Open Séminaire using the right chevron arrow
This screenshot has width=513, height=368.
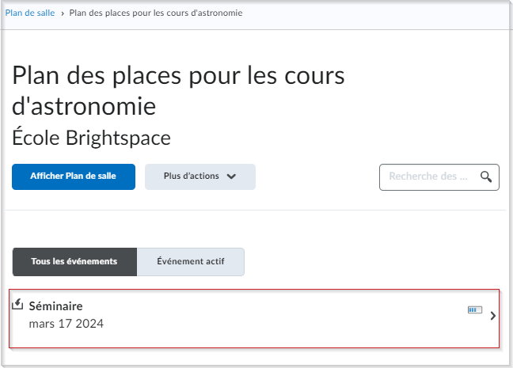(493, 316)
